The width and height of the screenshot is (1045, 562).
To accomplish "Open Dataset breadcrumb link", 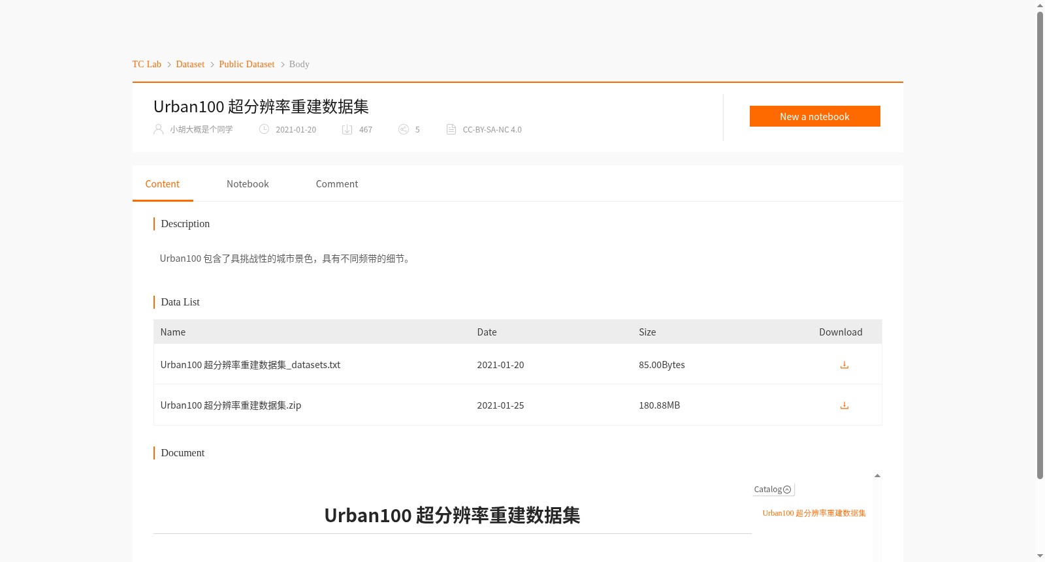I will coord(190,64).
